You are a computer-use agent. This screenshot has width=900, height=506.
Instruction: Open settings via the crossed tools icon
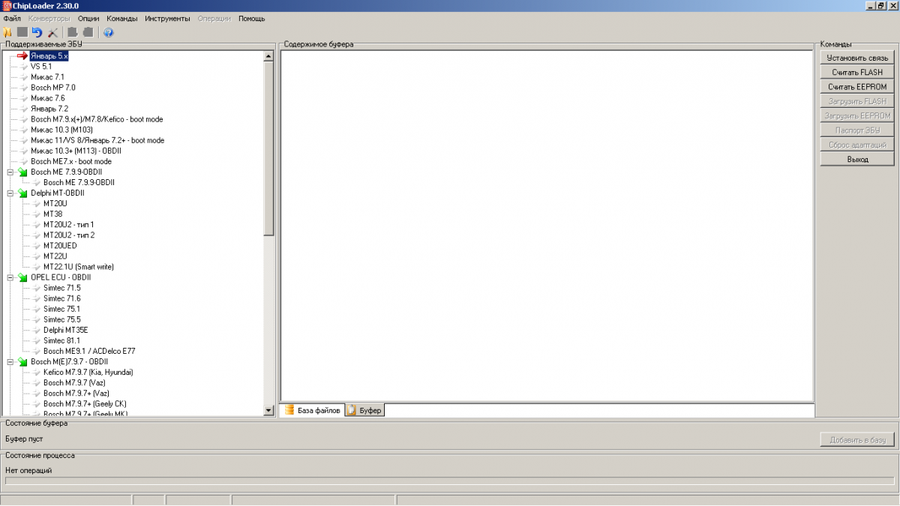coord(52,32)
